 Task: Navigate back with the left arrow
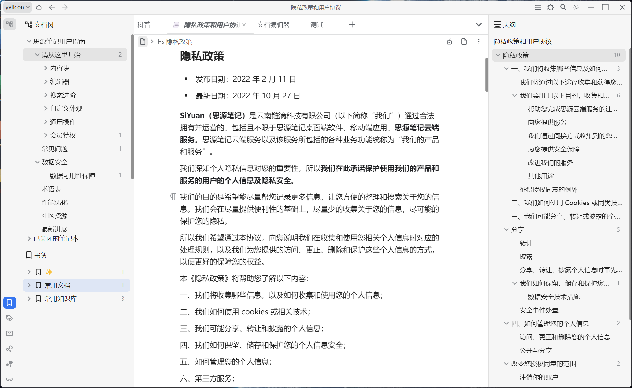(52, 7)
